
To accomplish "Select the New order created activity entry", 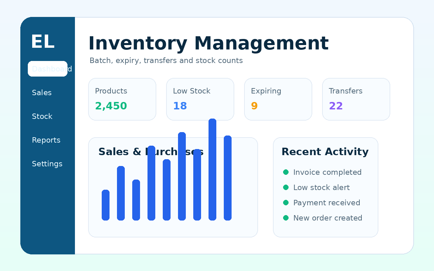I will point(323,218).
